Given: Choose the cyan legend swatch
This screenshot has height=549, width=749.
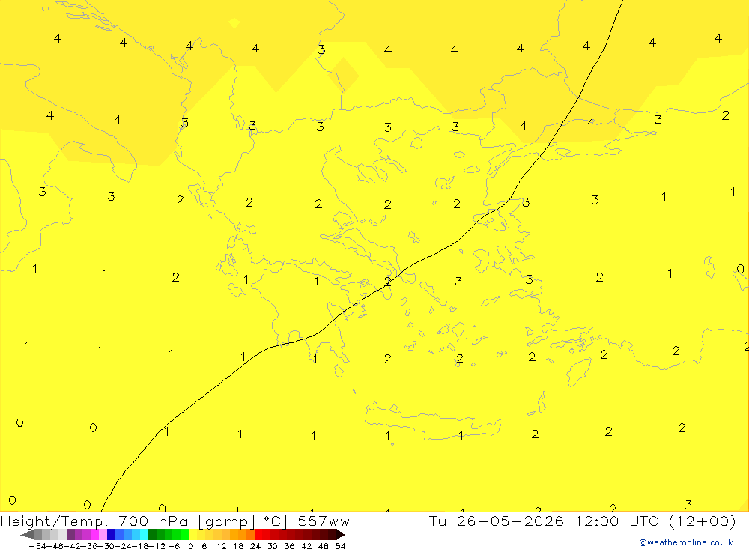Looking at the screenshot, I should click(144, 535).
